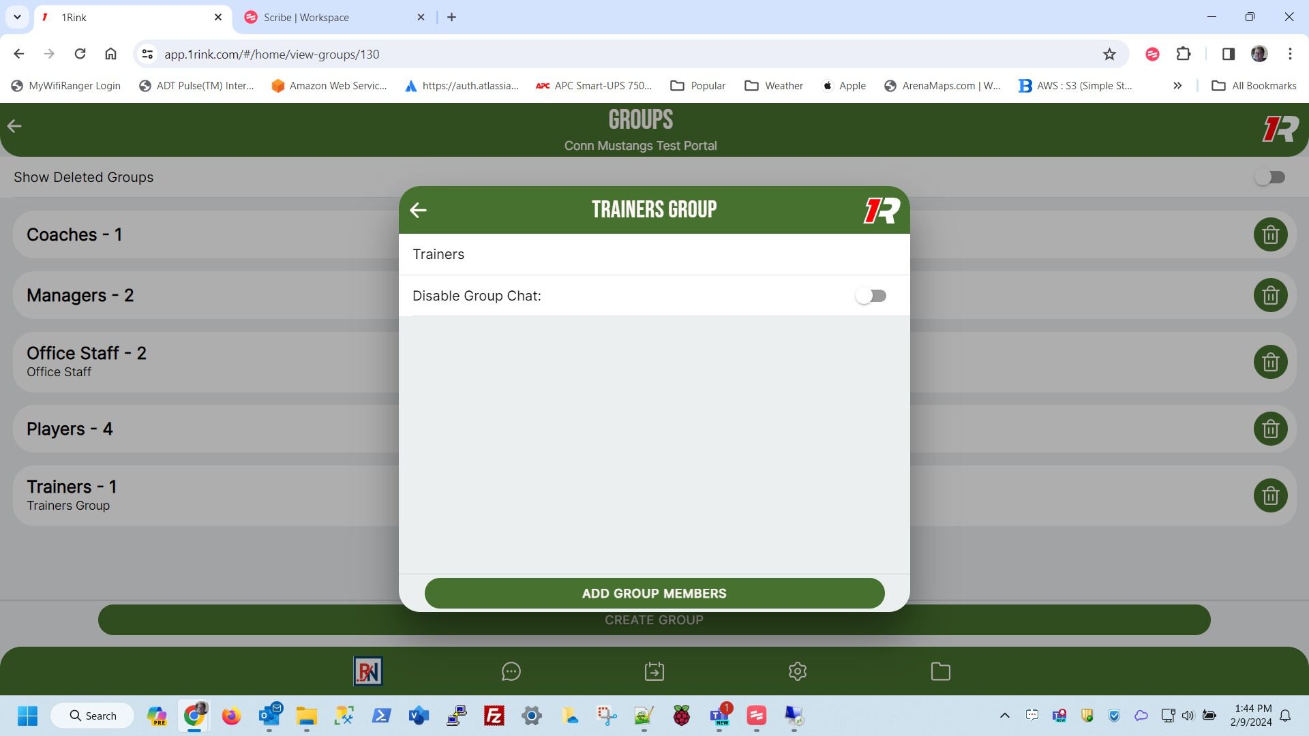This screenshot has height=736, width=1309.
Task: Click the calendar transfer icon in bottom bar
Action: pos(654,672)
